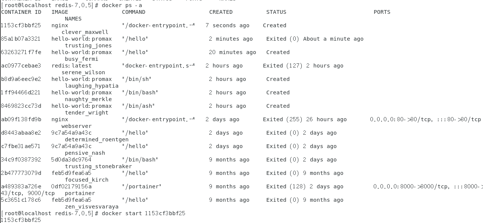Click image ID 5d0da3dc9764
The width and height of the screenshot is (483, 223).
pyautogui.click(x=71, y=160)
